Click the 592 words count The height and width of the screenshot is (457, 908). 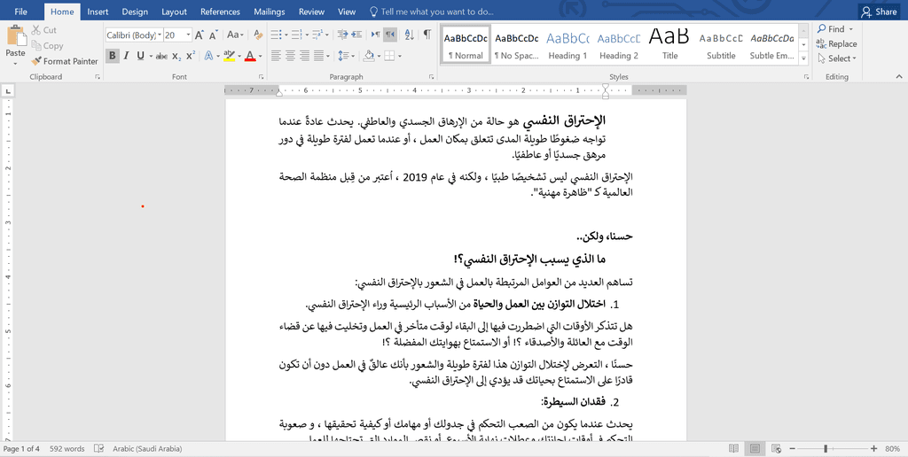67,448
